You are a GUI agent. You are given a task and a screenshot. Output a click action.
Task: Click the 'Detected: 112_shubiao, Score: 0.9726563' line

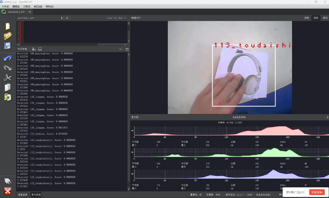[x=42, y=134]
